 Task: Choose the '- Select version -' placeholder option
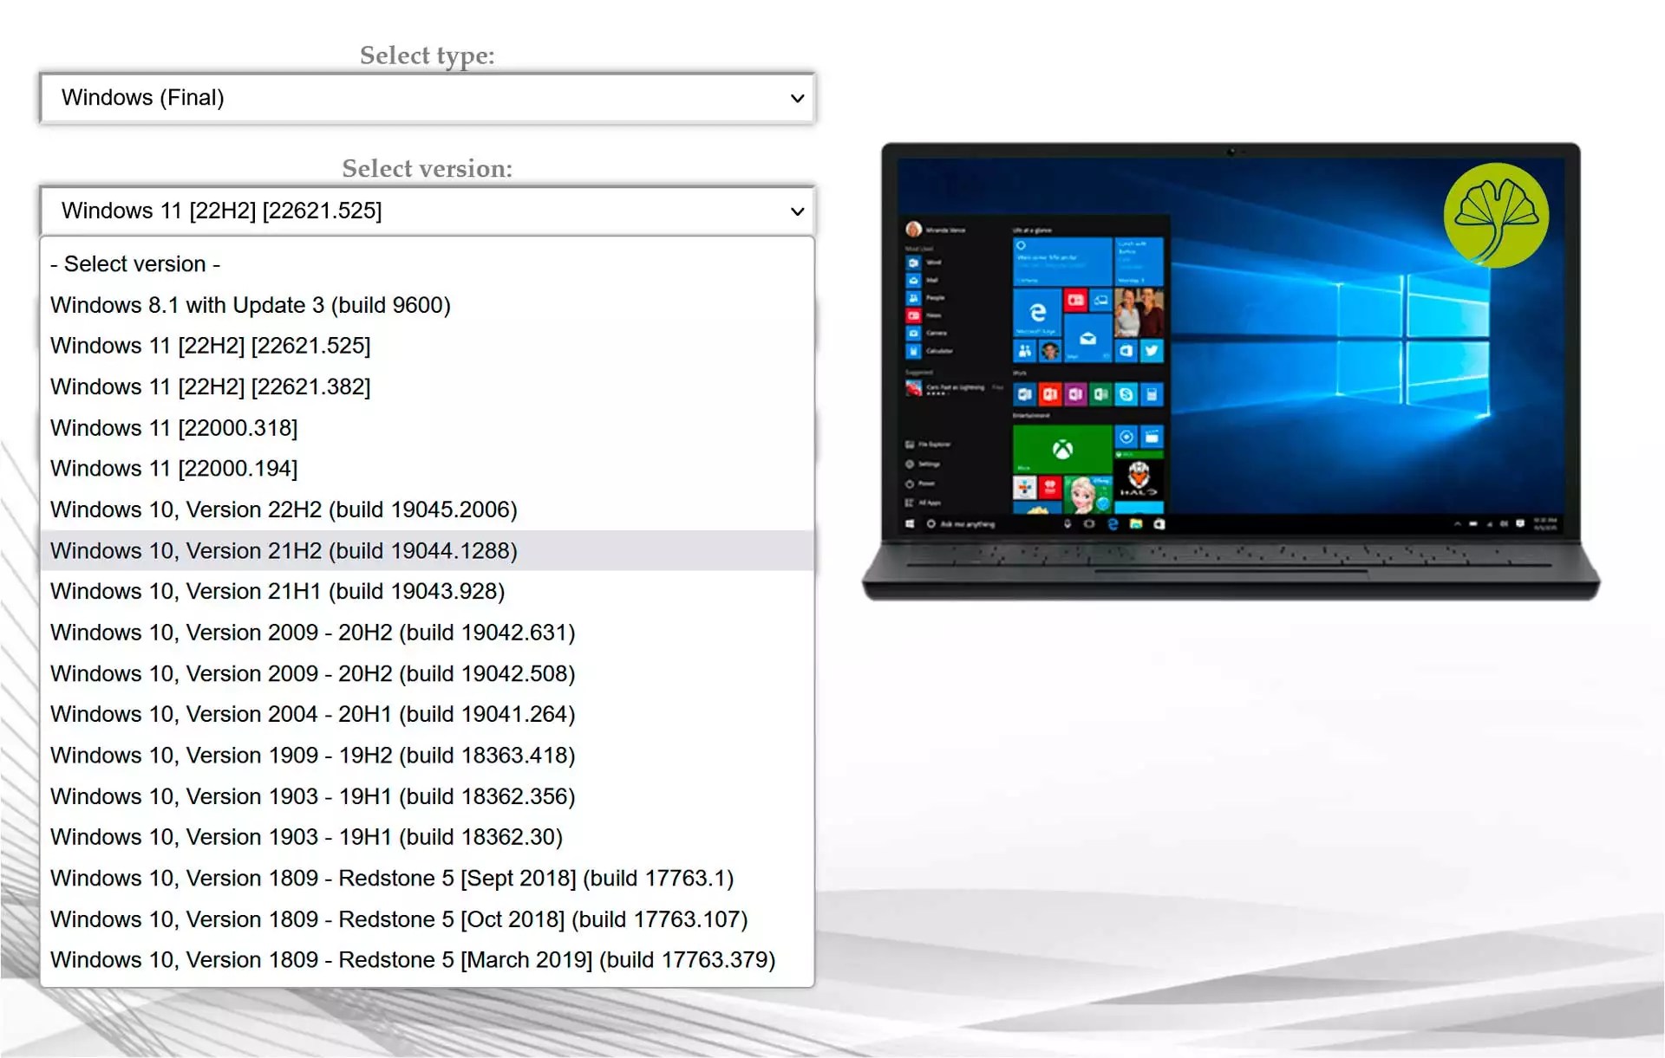coord(135,264)
